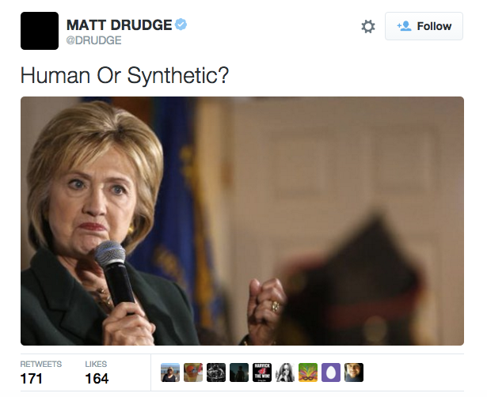
Task: Click the tweet text Human Or Synthetic?
Action: pyautogui.click(x=124, y=75)
